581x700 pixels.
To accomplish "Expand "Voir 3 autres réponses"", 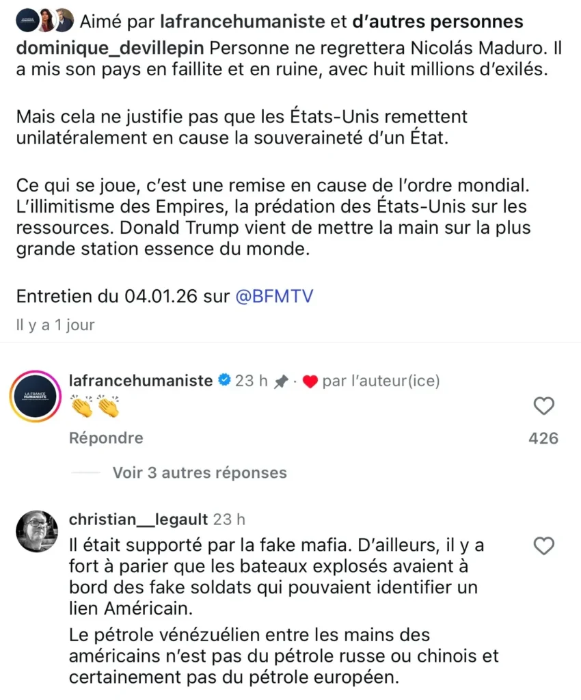I will coord(200,472).
